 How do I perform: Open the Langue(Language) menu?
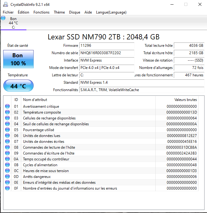pos(111,12)
